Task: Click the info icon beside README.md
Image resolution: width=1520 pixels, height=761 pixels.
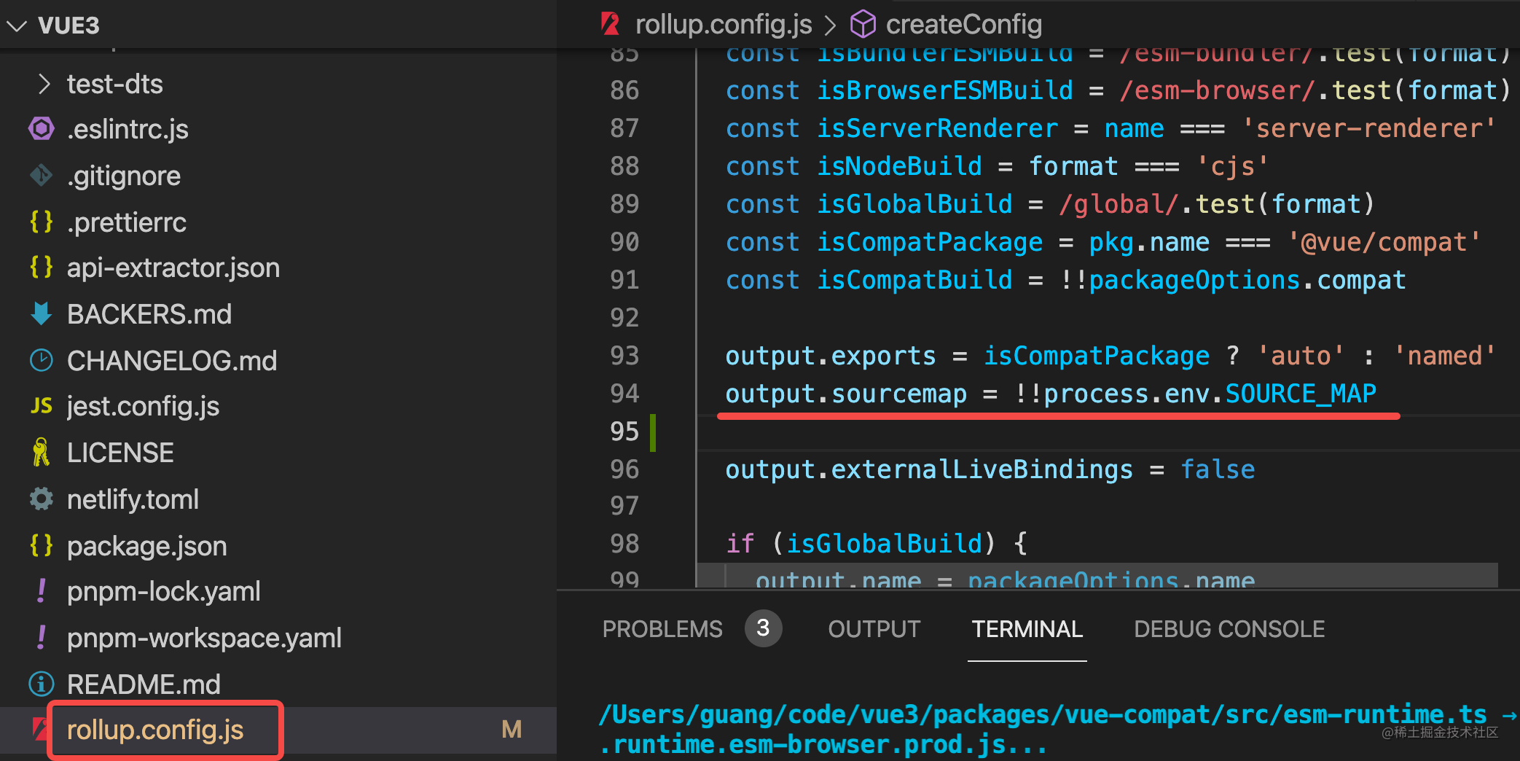Action: [x=42, y=684]
